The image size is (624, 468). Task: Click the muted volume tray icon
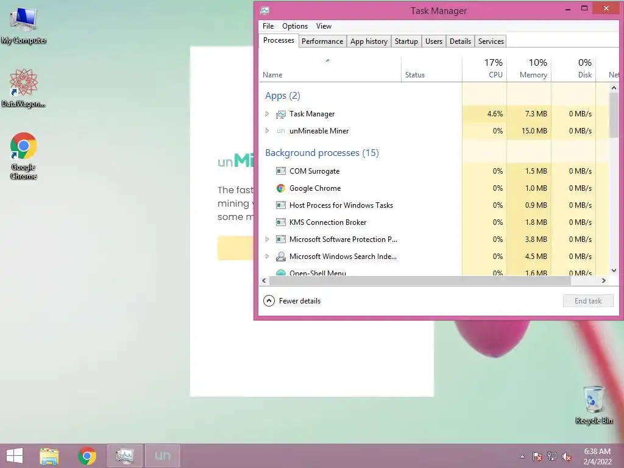567,456
